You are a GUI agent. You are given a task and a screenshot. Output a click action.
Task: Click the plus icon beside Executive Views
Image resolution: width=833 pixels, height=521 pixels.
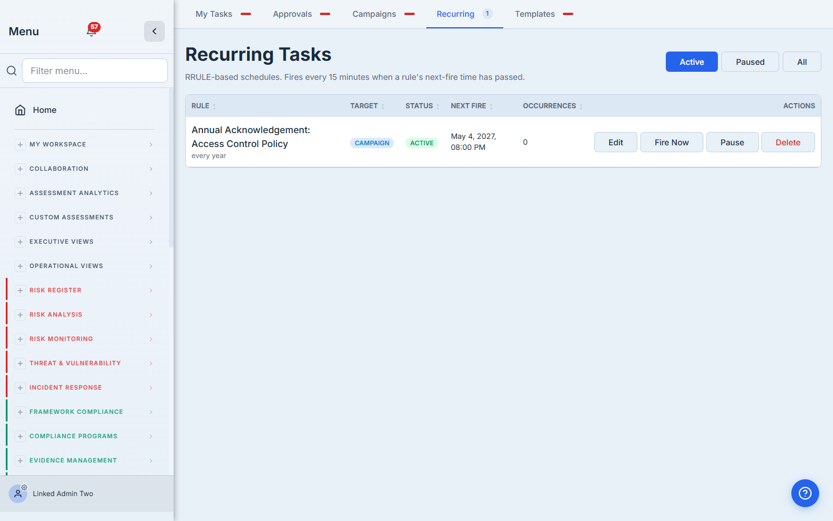coord(20,242)
